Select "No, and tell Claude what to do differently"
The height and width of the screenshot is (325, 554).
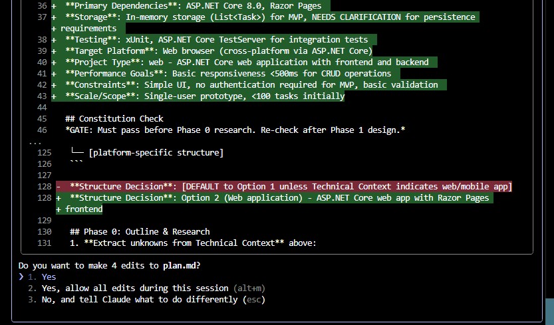tap(141, 300)
